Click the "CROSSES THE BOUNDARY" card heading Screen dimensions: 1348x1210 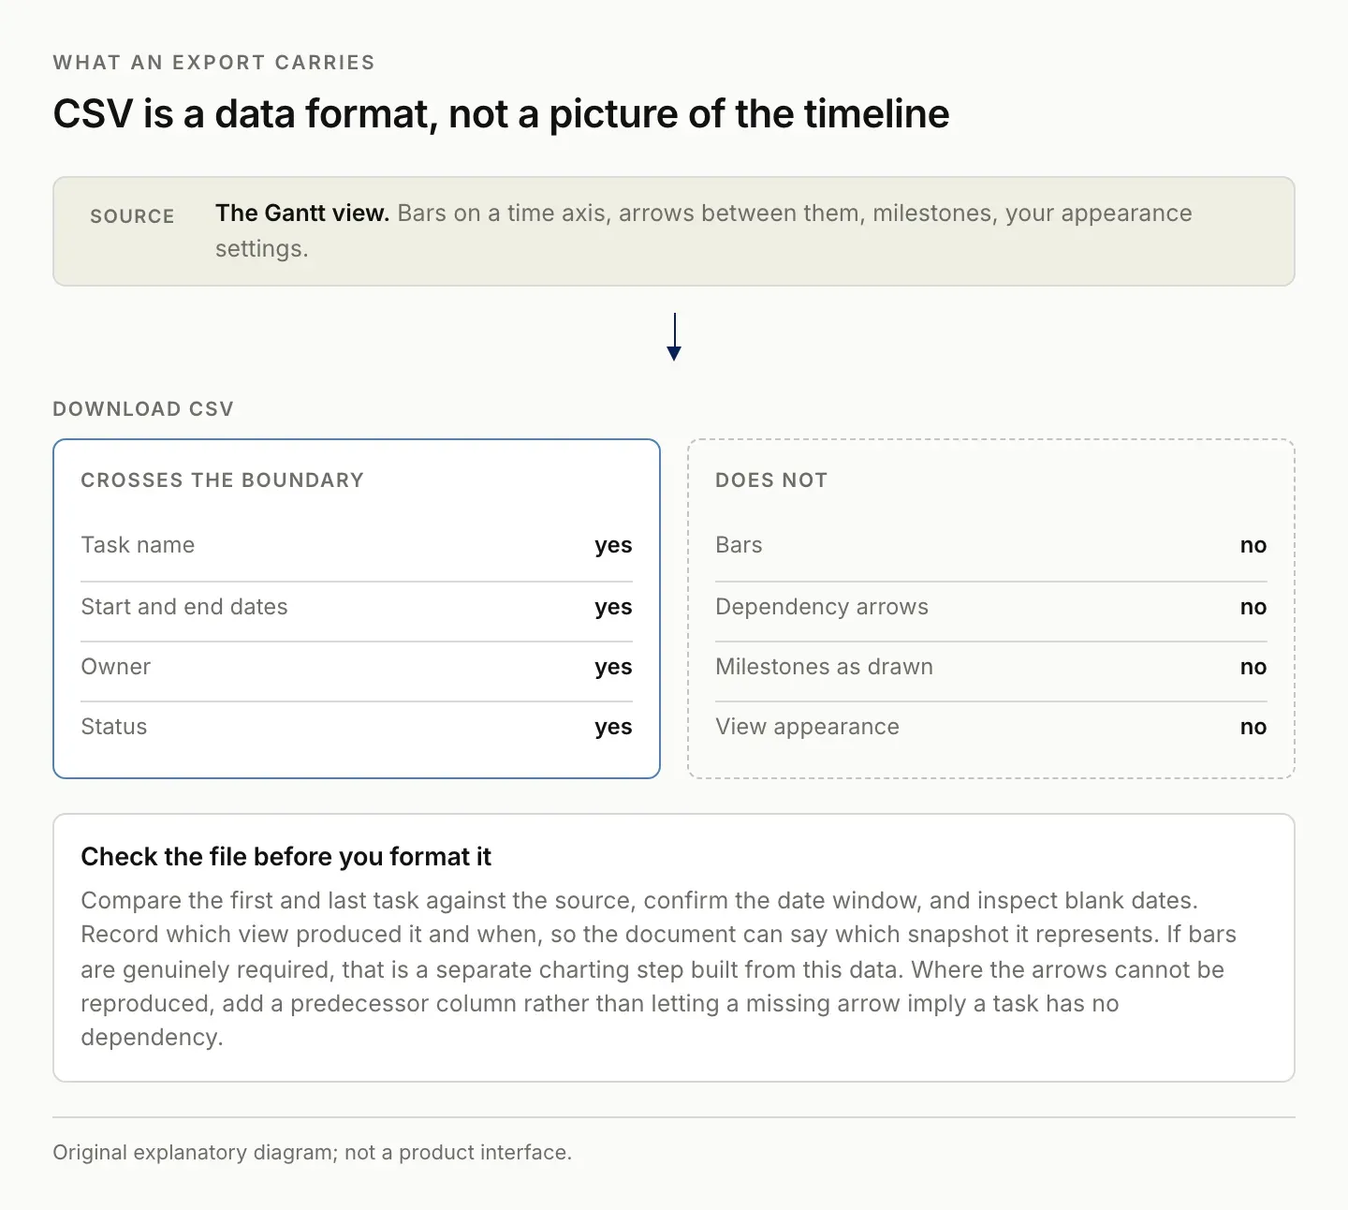click(x=222, y=480)
